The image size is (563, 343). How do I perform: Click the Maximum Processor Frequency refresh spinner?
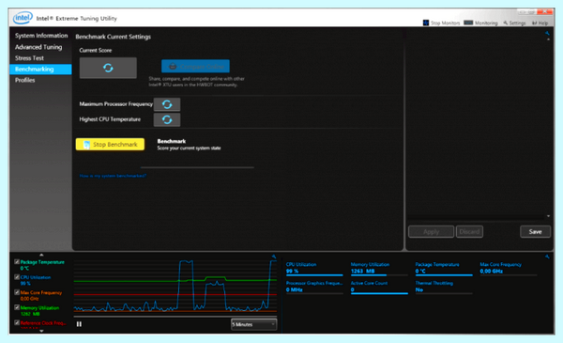point(167,104)
